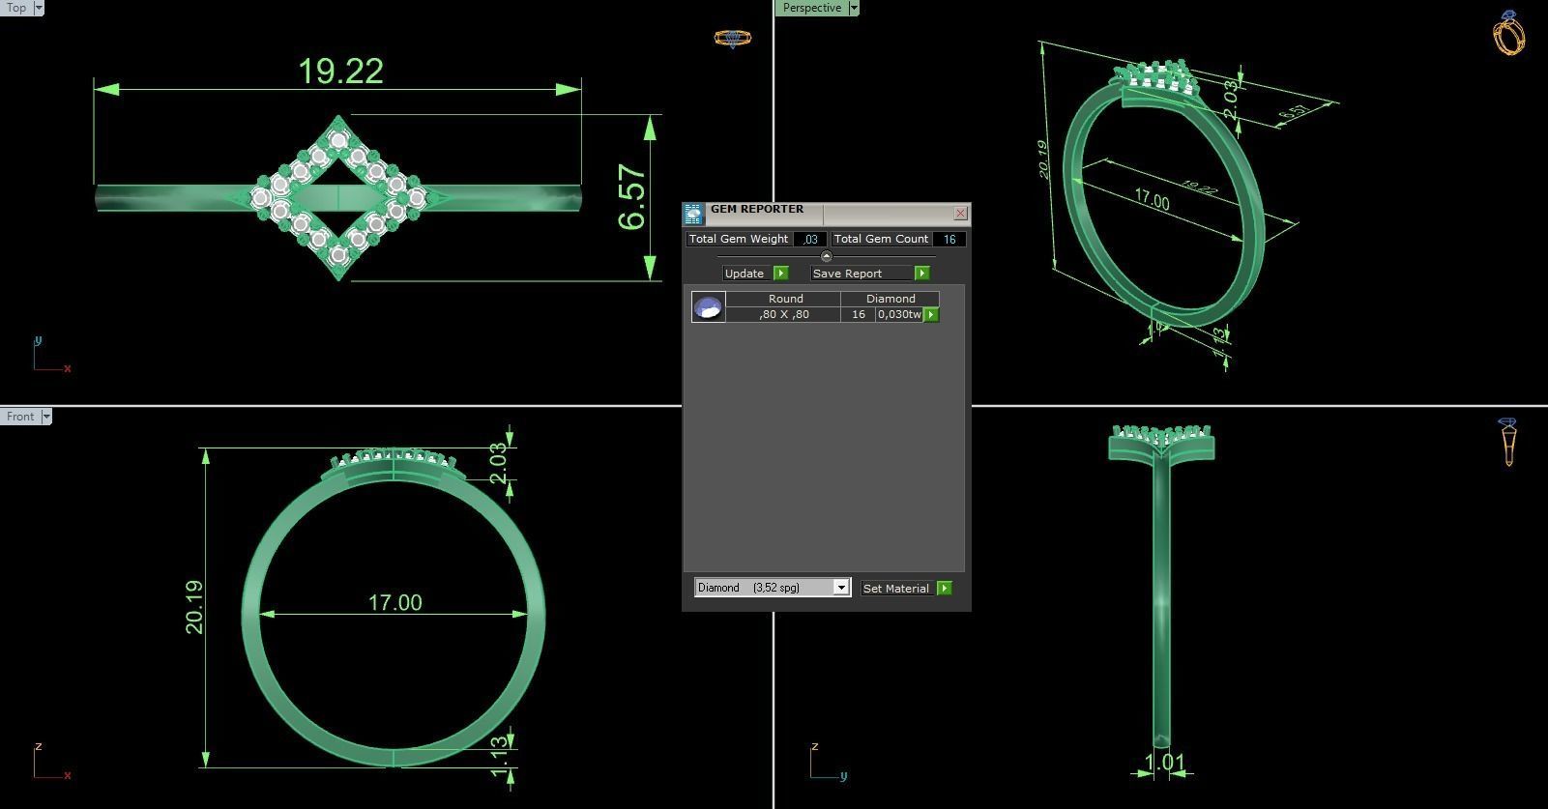The width and height of the screenshot is (1548, 809).
Task: Collapse the panel with the round arrow handle
Action: pos(826,256)
